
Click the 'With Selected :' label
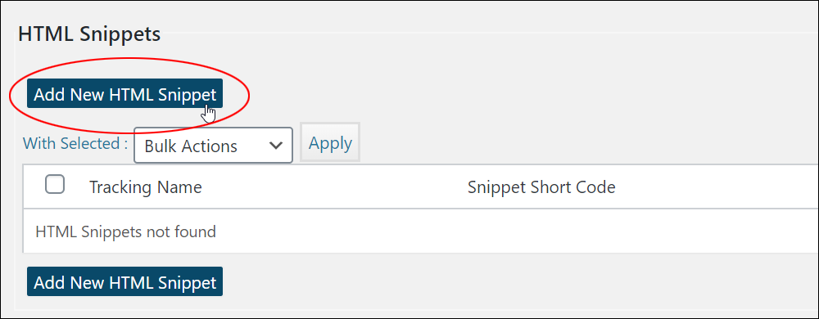point(75,143)
